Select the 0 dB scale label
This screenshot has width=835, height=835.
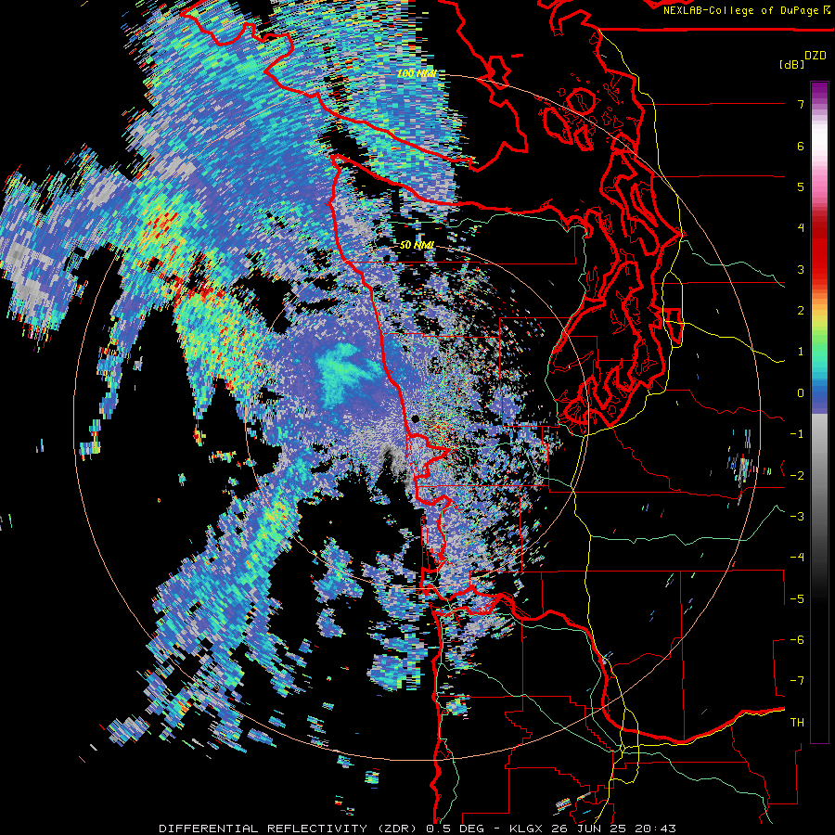point(801,393)
